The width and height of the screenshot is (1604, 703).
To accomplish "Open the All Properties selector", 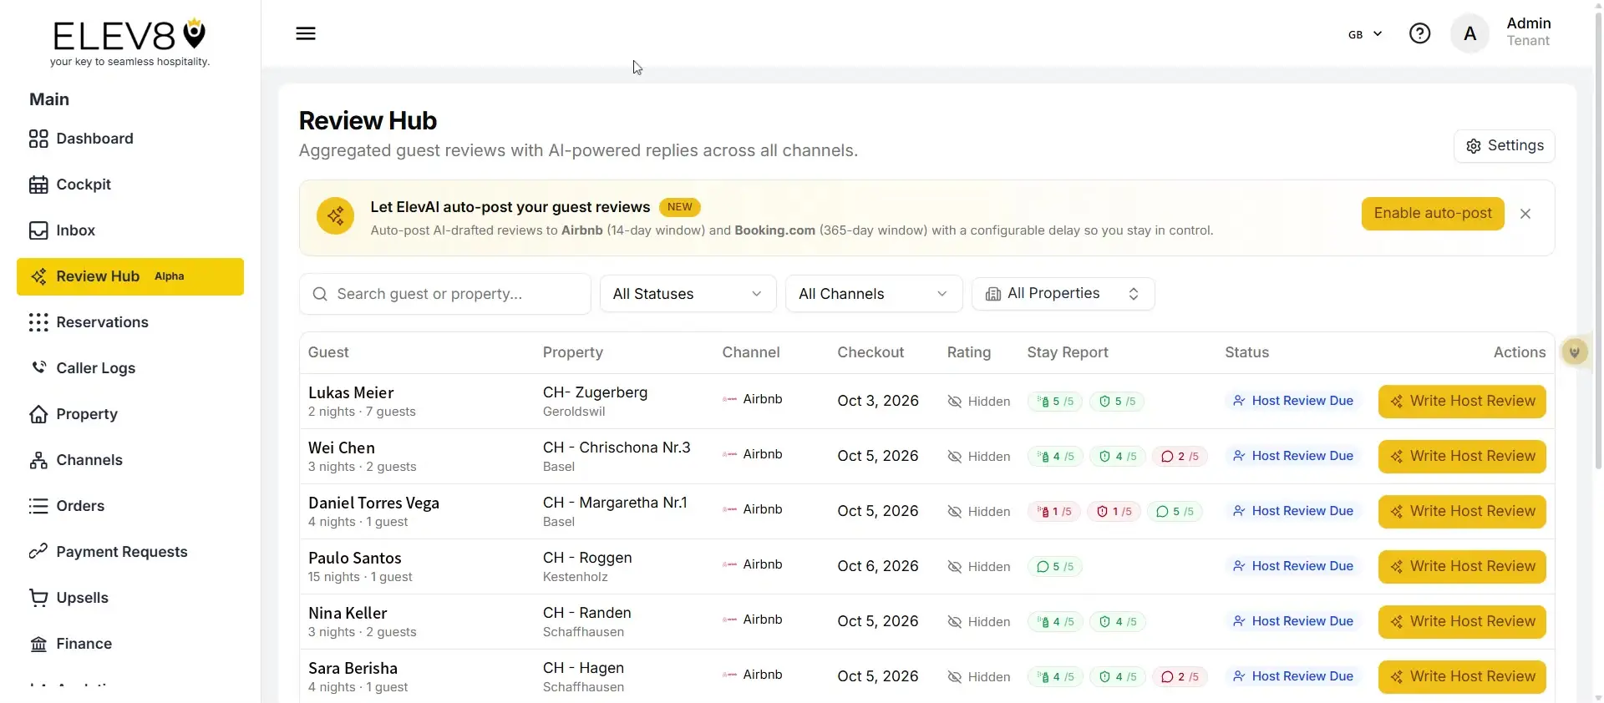I will pos(1063,294).
